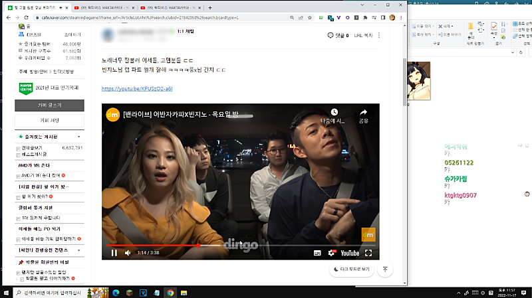Toggle dark mode view button

(x=352, y=269)
